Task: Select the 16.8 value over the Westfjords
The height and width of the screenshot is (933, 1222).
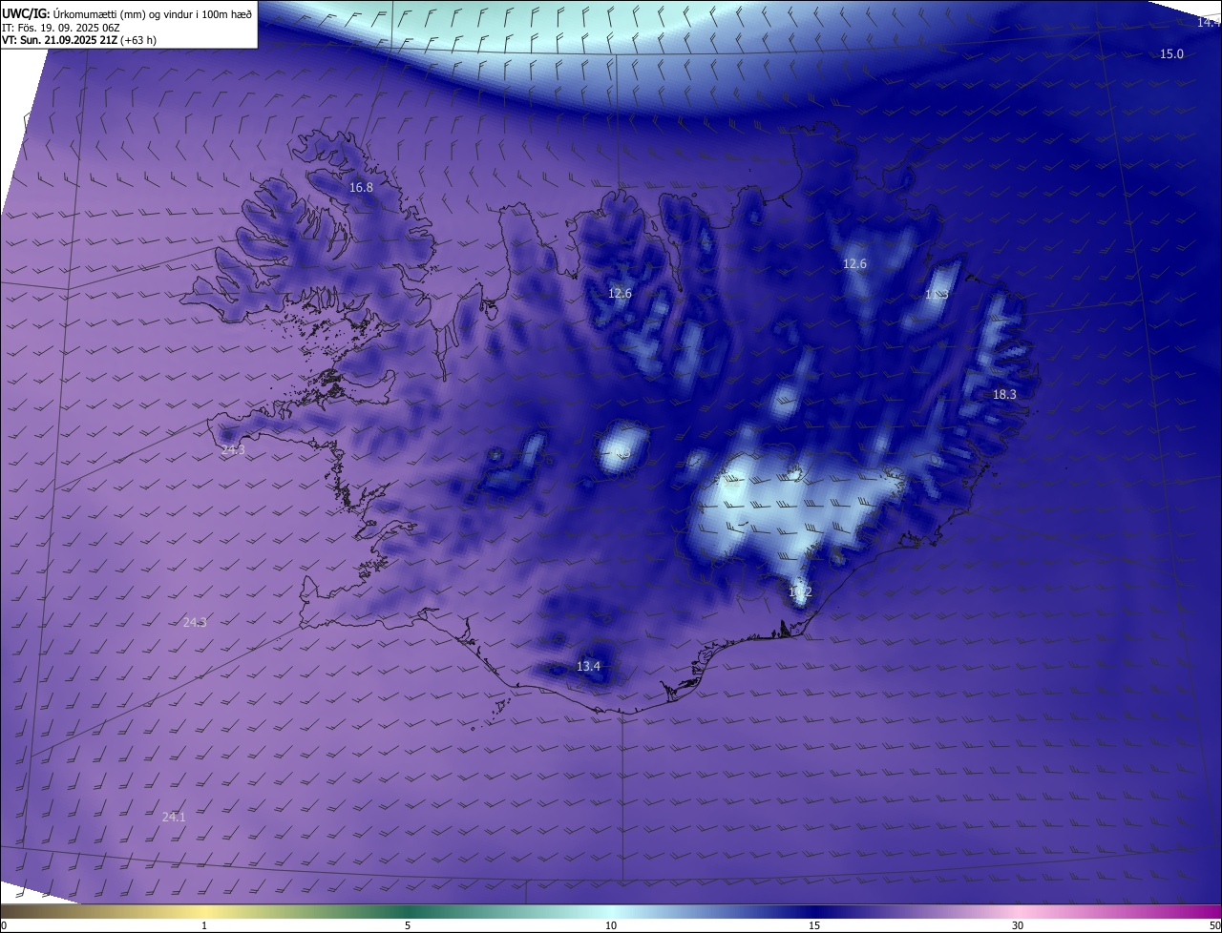Action: [x=361, y=188]
